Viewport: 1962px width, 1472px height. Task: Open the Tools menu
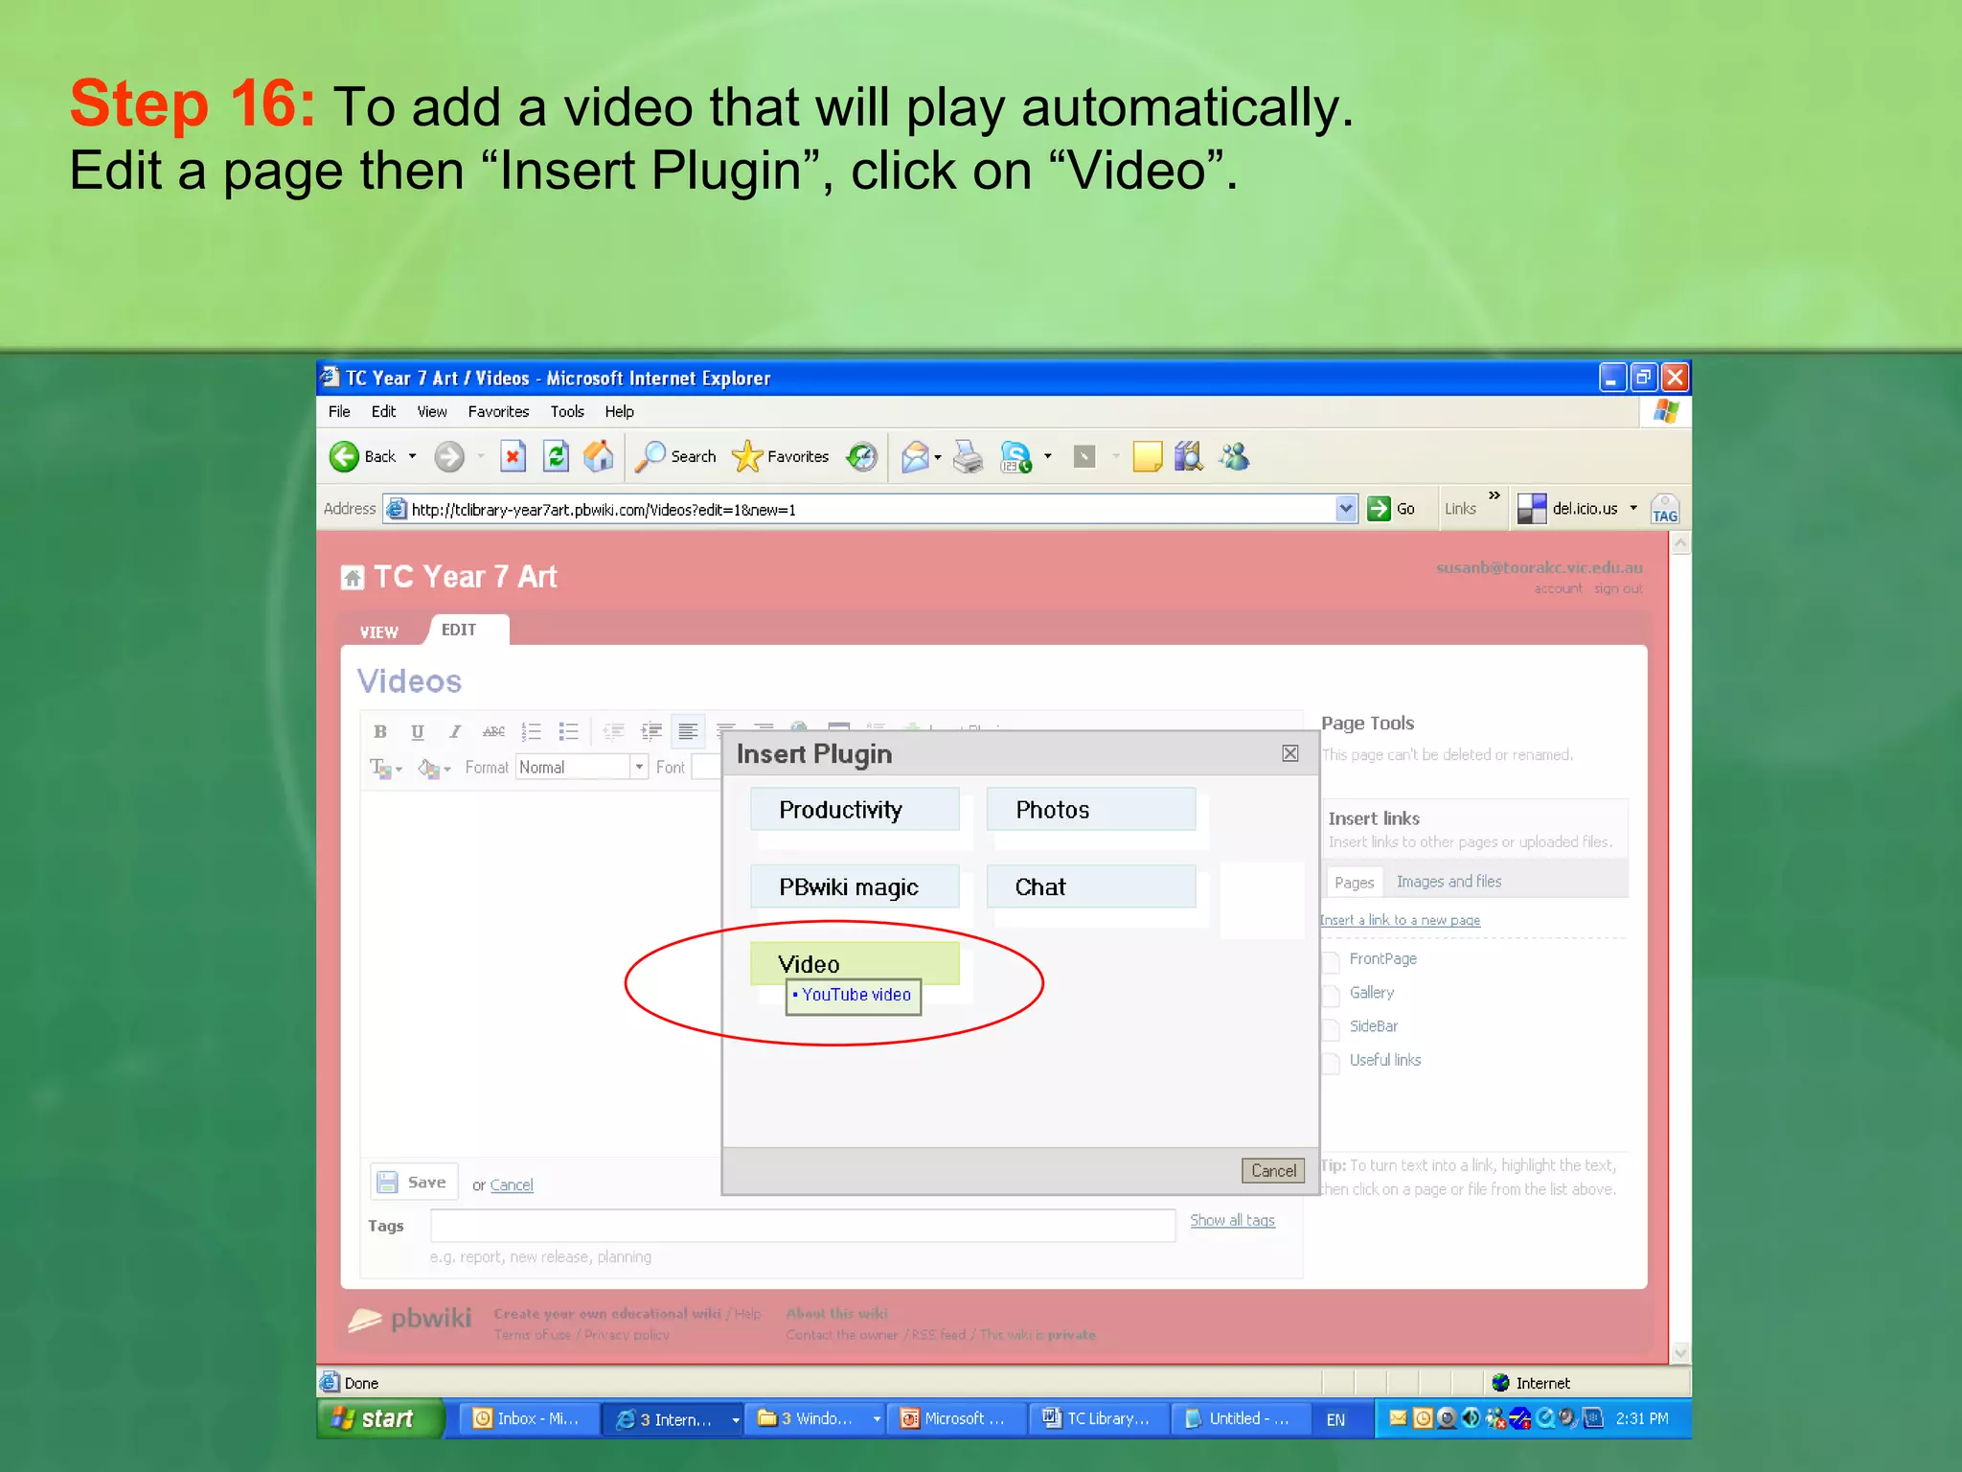click(567, 412)
